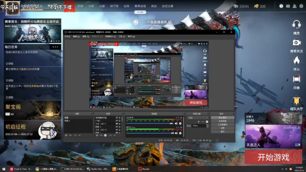
Task: Switch to the 排行榜 tab in the game
Action: [x=114, y=6]
